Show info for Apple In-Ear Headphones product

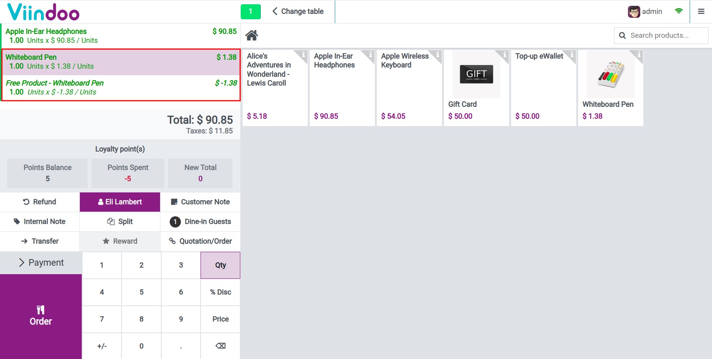[x=371, y=54]
